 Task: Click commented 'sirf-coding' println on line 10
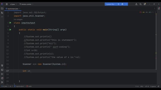[x=47, y=47]
